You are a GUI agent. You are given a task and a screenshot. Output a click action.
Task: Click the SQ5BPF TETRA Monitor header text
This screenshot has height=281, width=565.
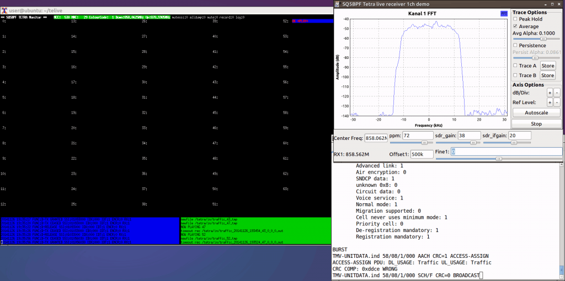[x=24, y=17]
